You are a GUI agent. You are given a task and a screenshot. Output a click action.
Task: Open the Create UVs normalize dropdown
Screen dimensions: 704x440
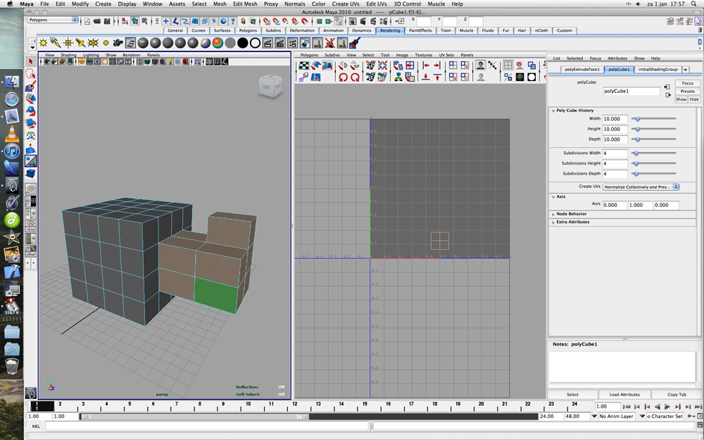click(x=641, y=187)
